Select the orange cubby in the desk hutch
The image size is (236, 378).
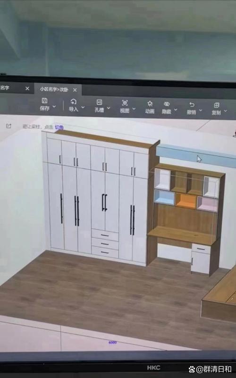tap(186, 201)
